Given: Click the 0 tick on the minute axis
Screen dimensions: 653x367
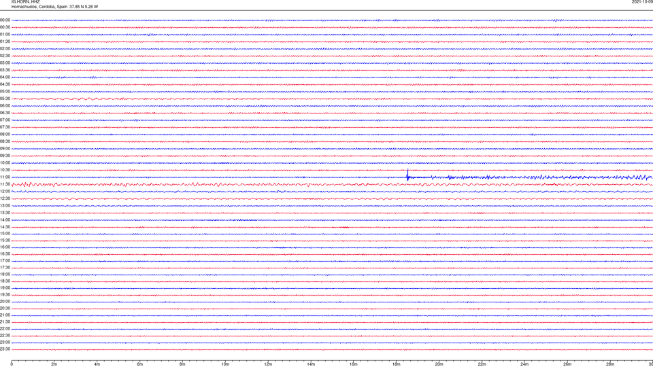Looking at the screenshot, I should point(12,364).
